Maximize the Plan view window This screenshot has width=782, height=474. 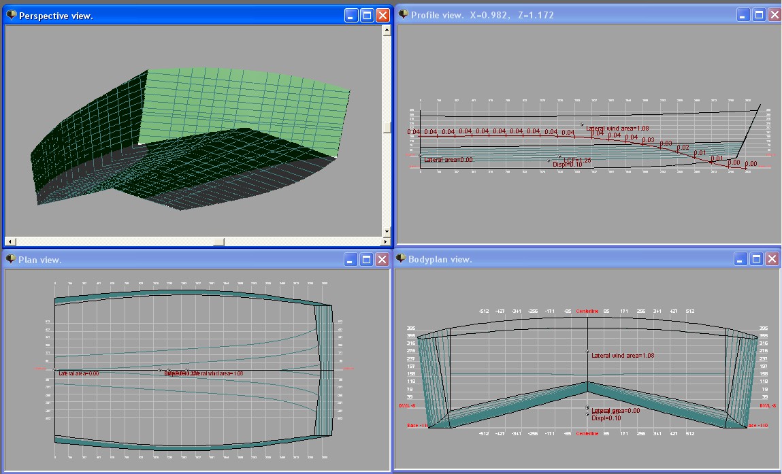pos(367,259)
